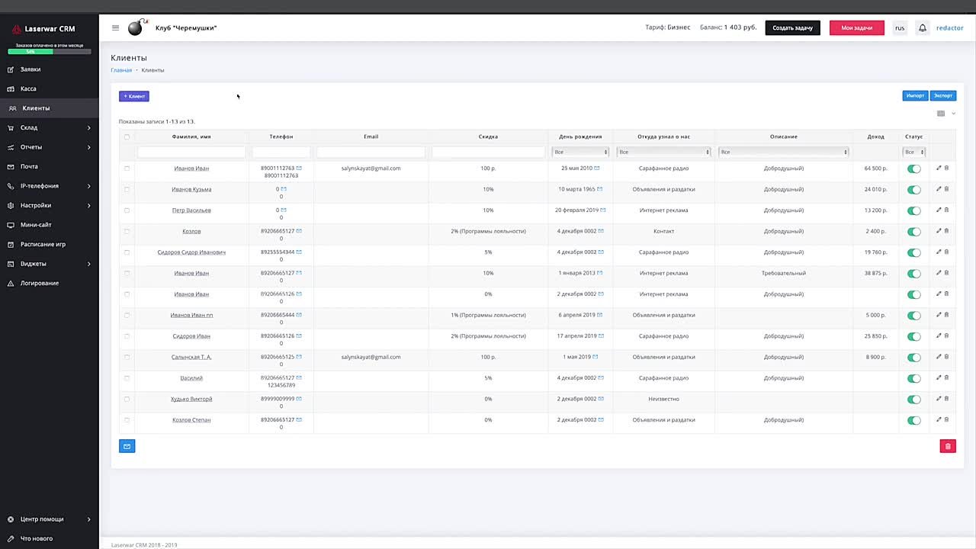The height and width of the screenshot is (549, 976).
Task: Click mail icon next to phone 8999009999
Action: coord(299,399)
